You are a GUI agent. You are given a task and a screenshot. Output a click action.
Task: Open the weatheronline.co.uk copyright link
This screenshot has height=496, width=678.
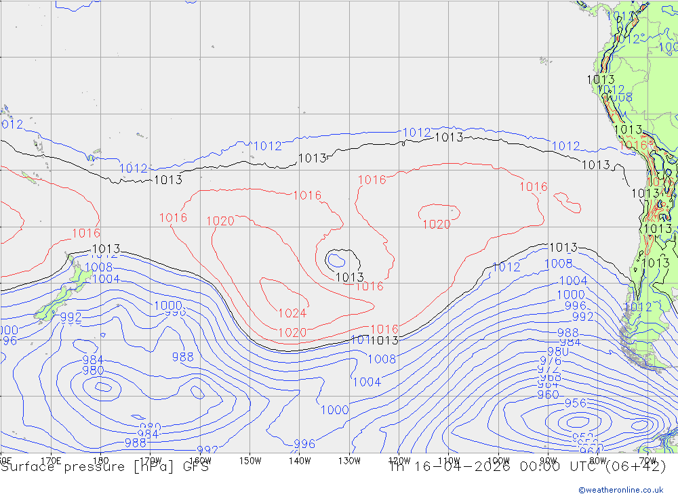click(x=621, y=489)
